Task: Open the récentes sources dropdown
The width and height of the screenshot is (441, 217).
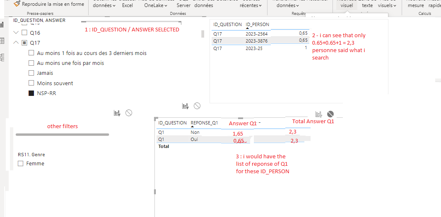Action: [250, 5]
